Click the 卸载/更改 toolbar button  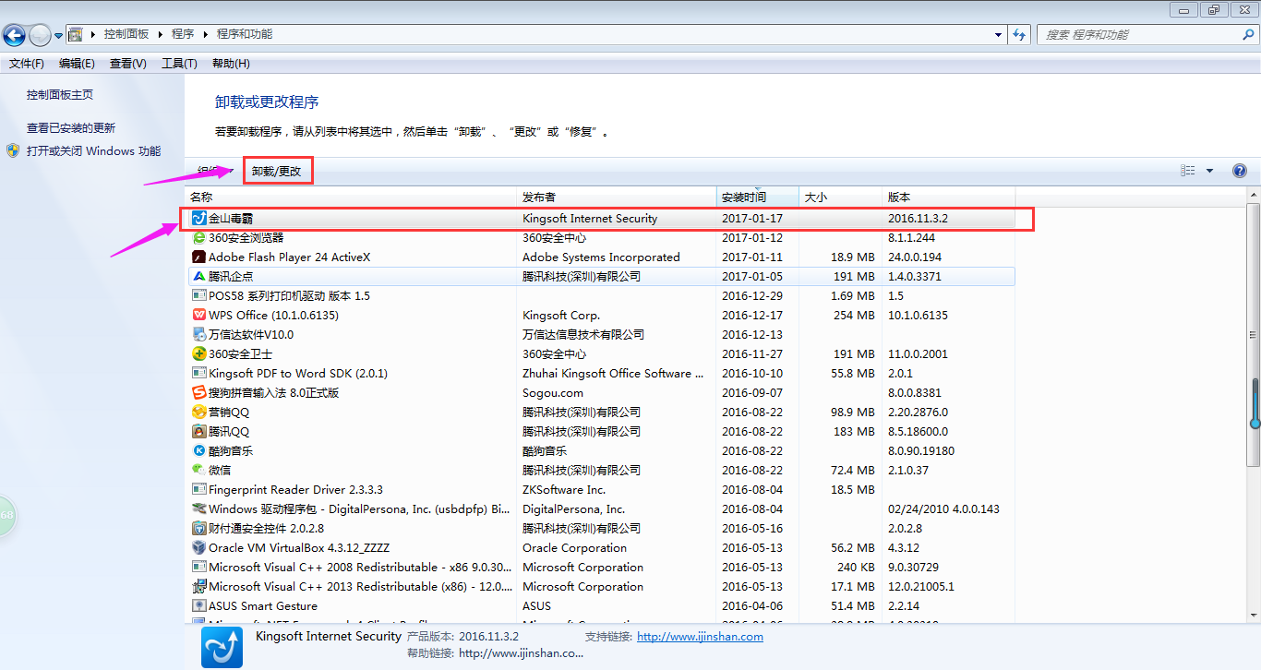(x=277, y=171)
